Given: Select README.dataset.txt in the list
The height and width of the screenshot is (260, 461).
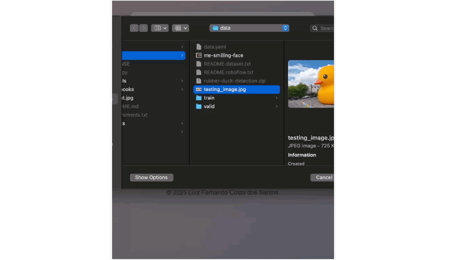Looking at the screenshot, I should pyautogui.click(x=227, y=64).
